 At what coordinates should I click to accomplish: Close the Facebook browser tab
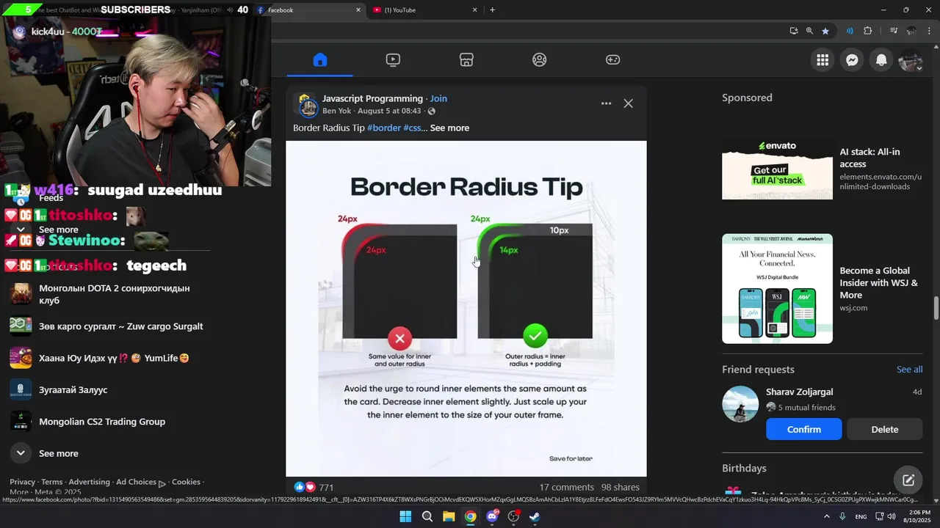[x=358, y=10]
